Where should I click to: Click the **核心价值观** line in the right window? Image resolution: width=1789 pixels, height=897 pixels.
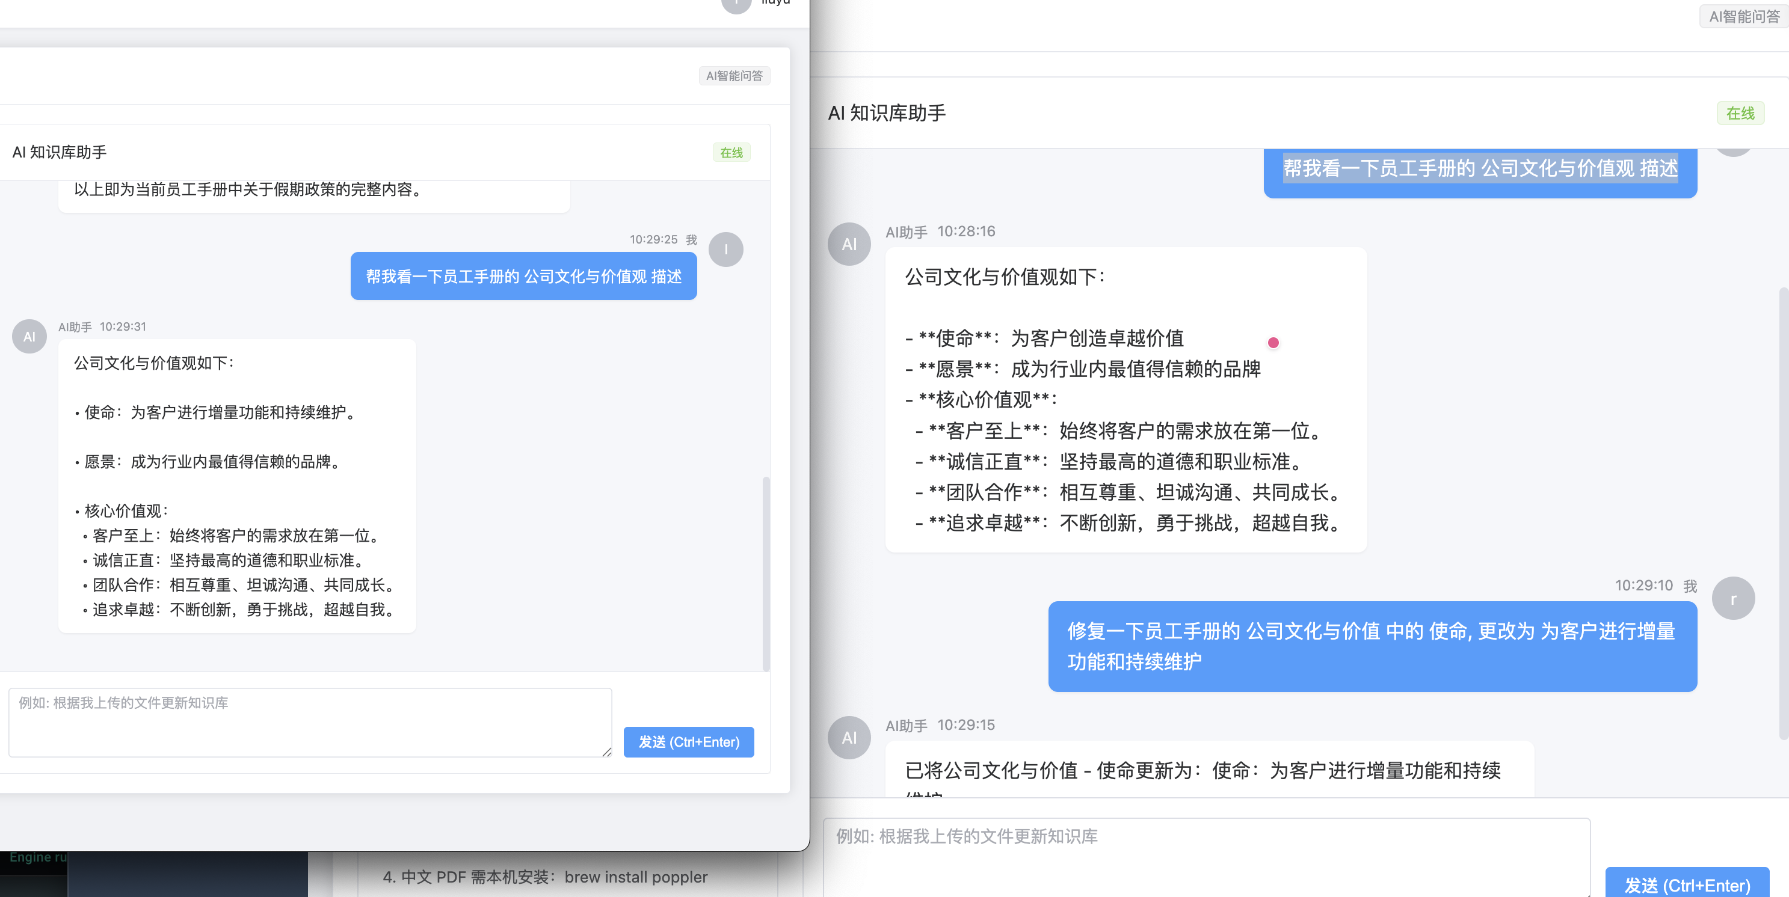tap(981, 399)
